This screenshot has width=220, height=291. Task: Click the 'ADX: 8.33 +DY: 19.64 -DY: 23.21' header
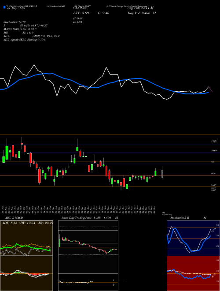[x=27, y=223]
